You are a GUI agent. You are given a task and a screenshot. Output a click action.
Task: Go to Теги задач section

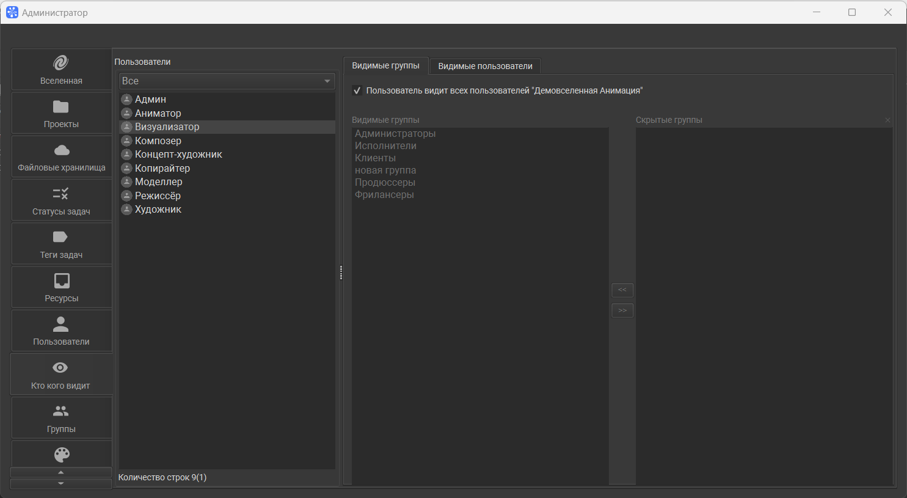coord(61,244)
